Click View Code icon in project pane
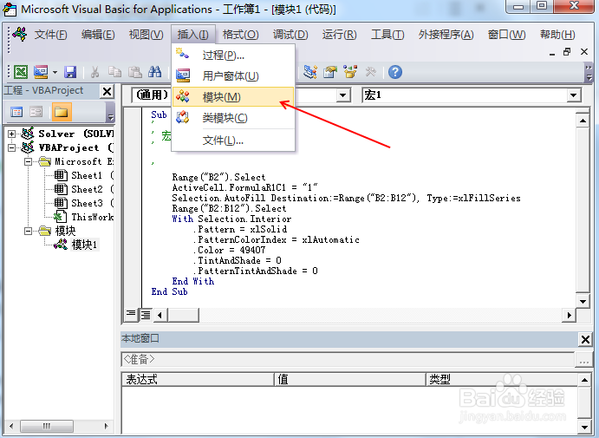Viewport: 599px width, 438px height. (16, 113)
